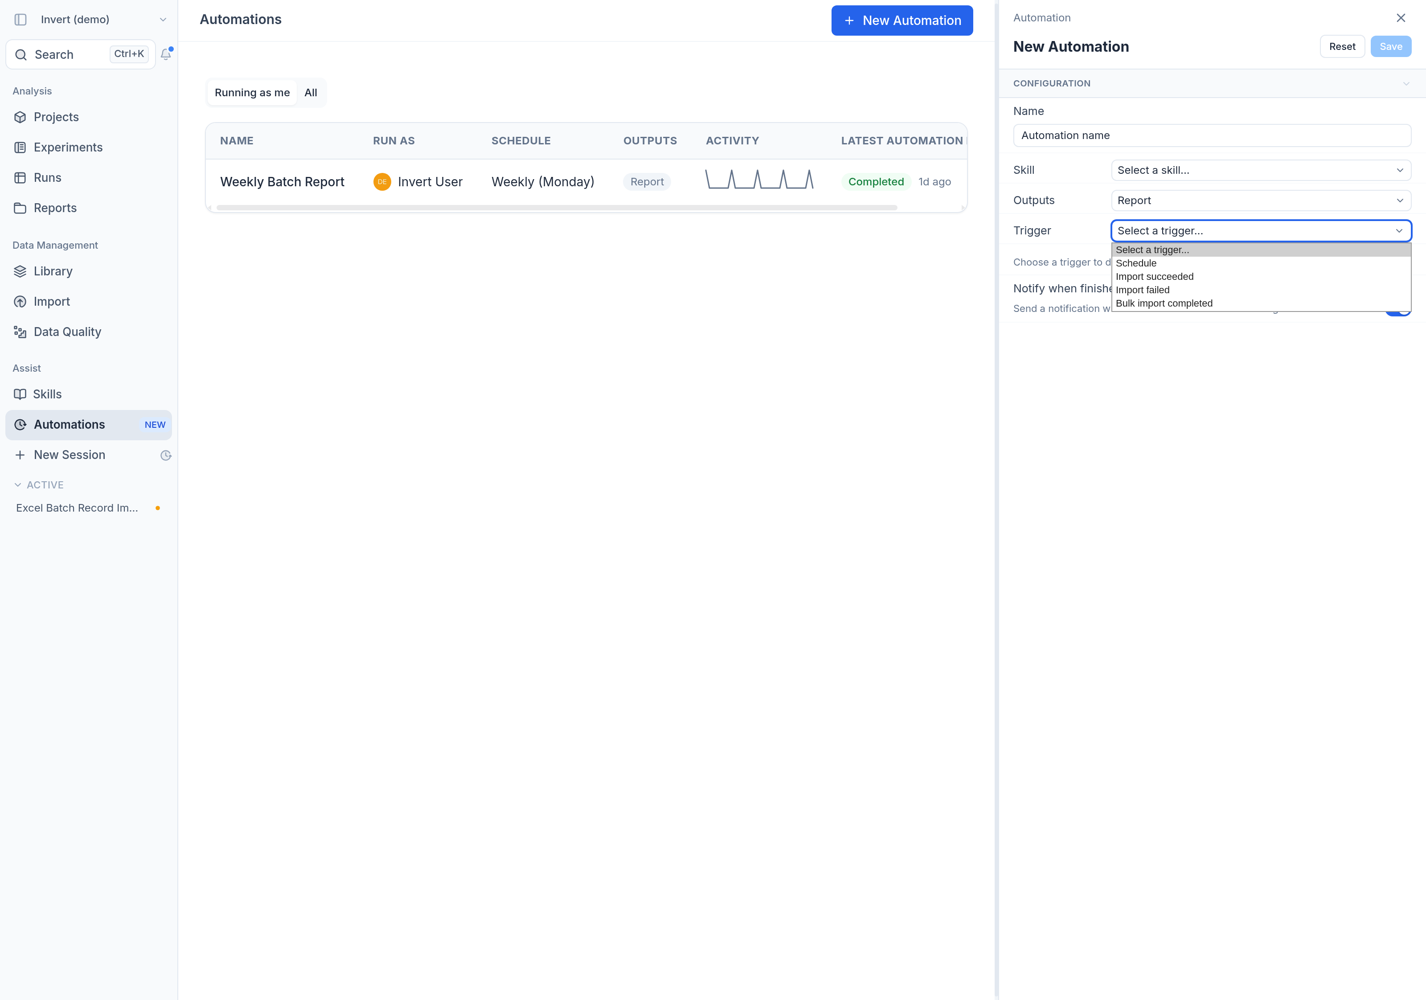1426x1000 pixels.
Task: Click the LATEST AUTOMATION column header
Action: coord(902,141)
